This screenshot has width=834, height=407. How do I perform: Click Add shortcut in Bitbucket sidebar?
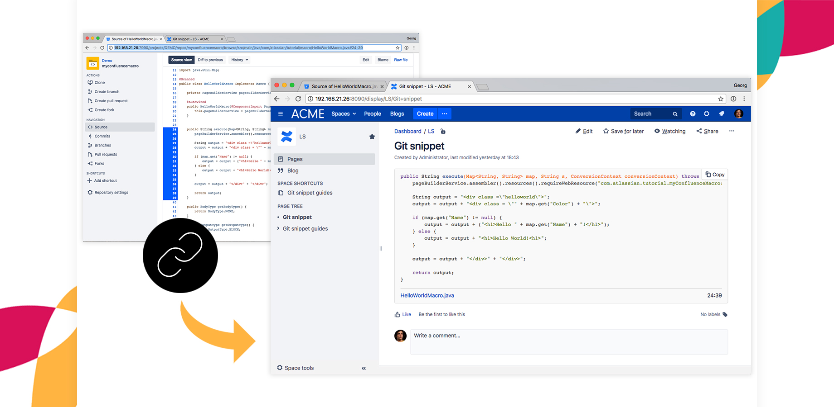tap(102, 180)
